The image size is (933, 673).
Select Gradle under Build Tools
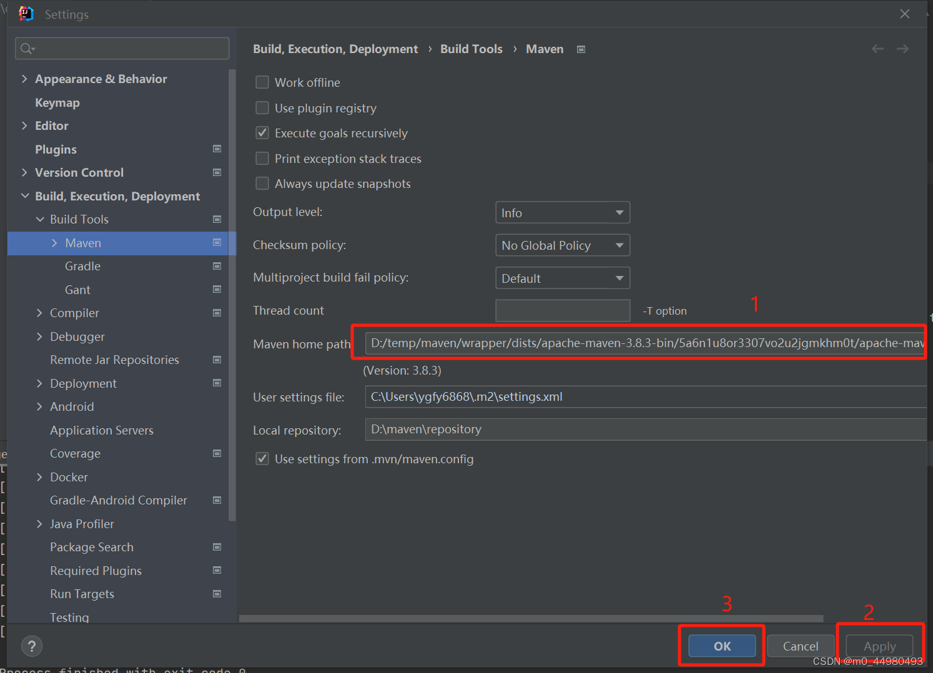(x=82, y=266)
